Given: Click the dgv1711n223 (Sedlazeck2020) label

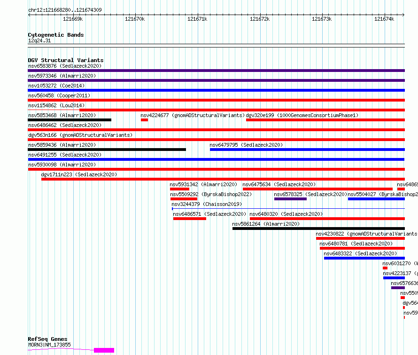Looking at the screenshot, I should (79, 174).
